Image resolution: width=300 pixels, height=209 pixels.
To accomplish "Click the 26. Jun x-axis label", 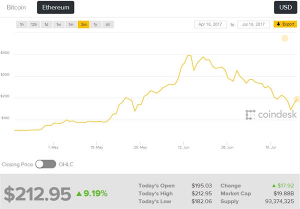I will (x=227, y=147).
